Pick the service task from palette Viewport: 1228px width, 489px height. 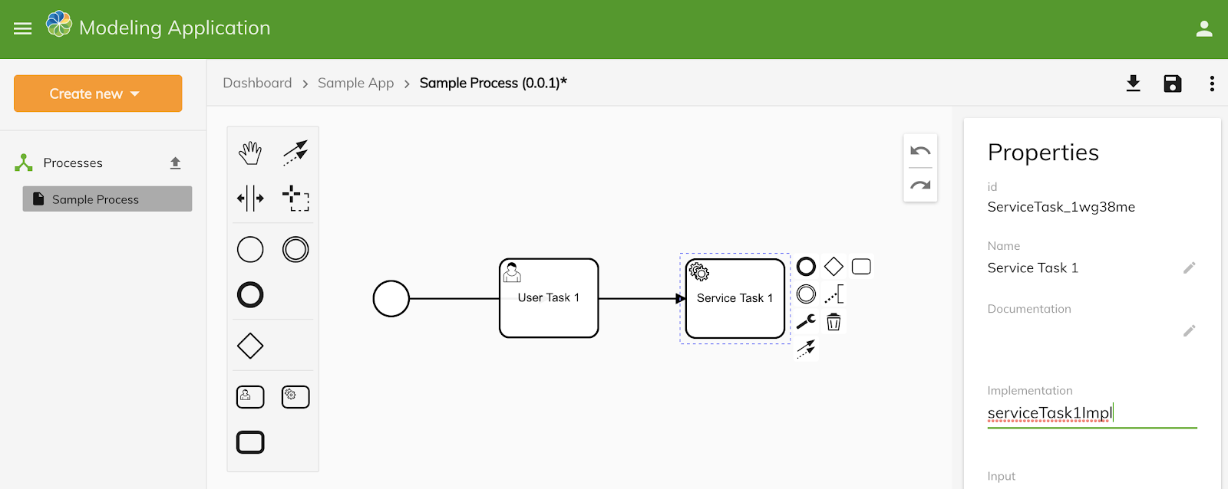tap(295, 397)
